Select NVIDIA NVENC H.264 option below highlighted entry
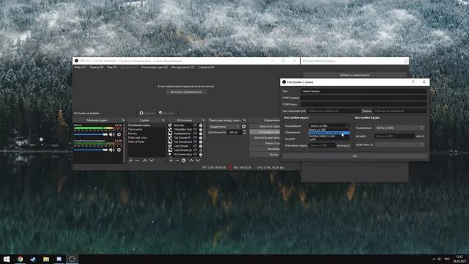Image resolution: width=469 pixels, height=264 pixels. coord(329,136)
